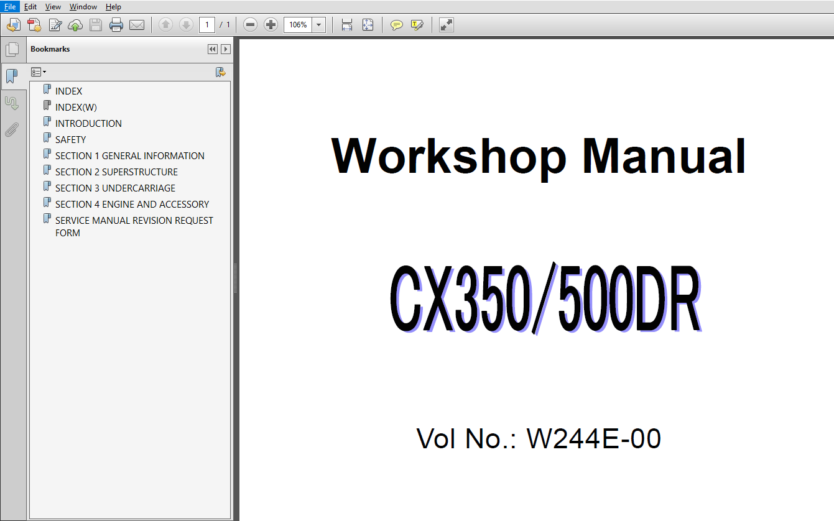
Task: Open SECTION 1 GENERAL INFORMATION bookmark
Action: 129,155
